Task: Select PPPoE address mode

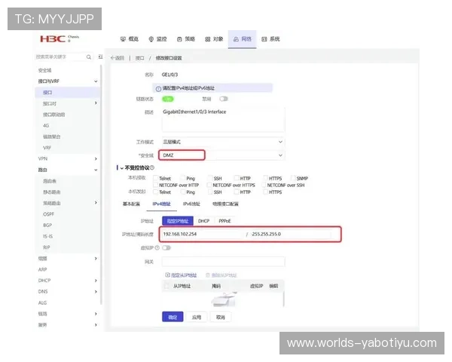Action: [224, 221]
